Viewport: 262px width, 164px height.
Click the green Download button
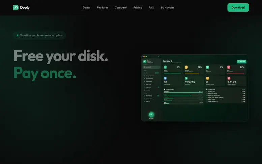tap(238, 7)
